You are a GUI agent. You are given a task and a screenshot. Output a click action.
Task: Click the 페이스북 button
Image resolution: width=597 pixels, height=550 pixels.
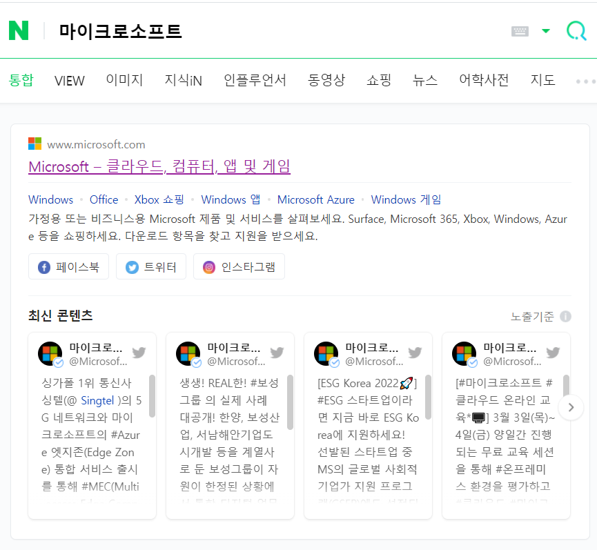click(68, 267)
